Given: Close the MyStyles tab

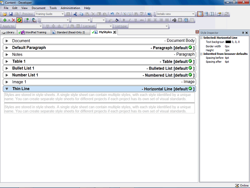Looking at the screenshot, I should pos(114,32).
